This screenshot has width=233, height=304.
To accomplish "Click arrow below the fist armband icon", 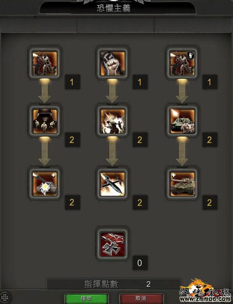I will 112,92.
